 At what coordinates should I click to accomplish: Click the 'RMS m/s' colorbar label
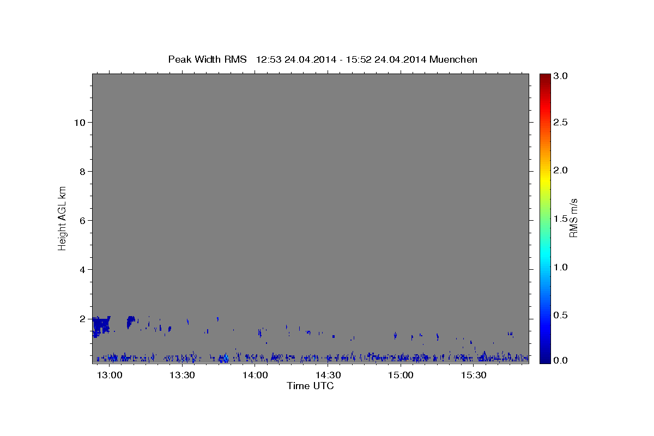[x=573, y=218]
